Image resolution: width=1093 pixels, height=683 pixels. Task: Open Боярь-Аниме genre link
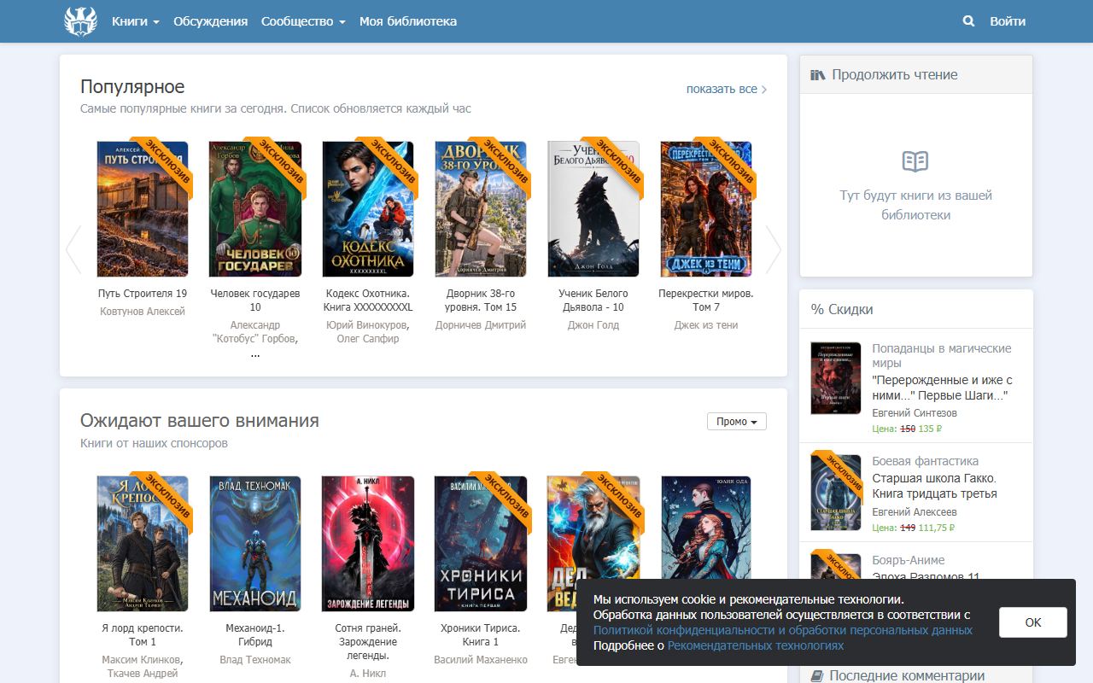point(909,560)
